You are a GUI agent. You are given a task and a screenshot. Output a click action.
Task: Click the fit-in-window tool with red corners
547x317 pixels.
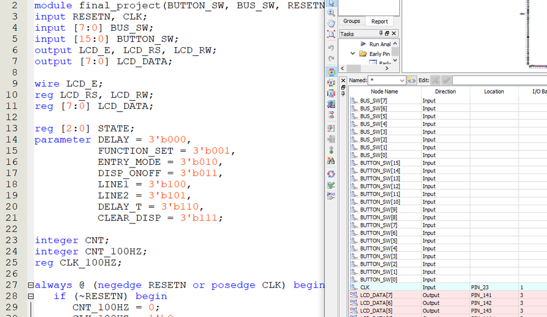[331, 34]
